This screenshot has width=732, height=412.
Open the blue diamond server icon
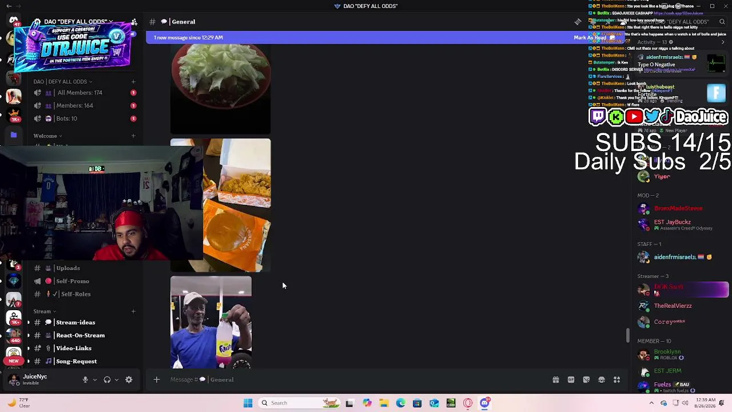tap(14, 281)
